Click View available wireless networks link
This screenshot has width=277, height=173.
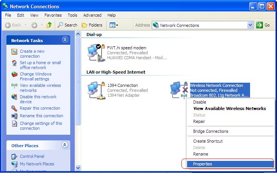[x=40, y=88]
